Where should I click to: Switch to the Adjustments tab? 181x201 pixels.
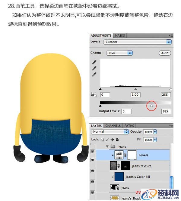click(101, 35)
